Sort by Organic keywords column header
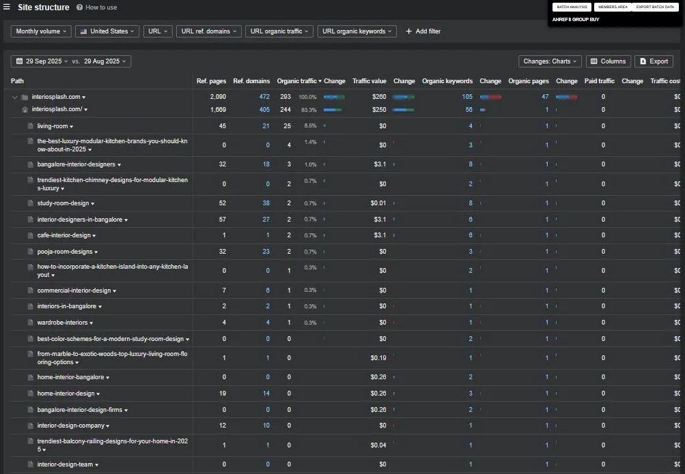The width and height of the screenshot is (685, 474). (x=447, y=81)
